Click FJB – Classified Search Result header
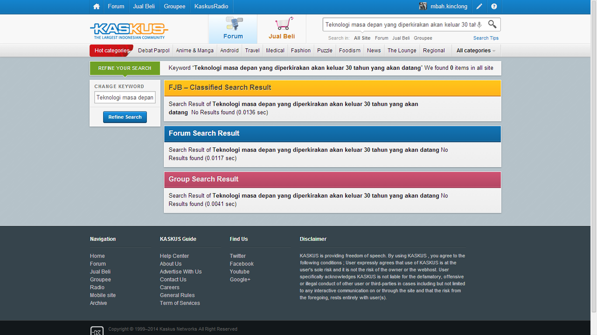 tap(333, 87)
